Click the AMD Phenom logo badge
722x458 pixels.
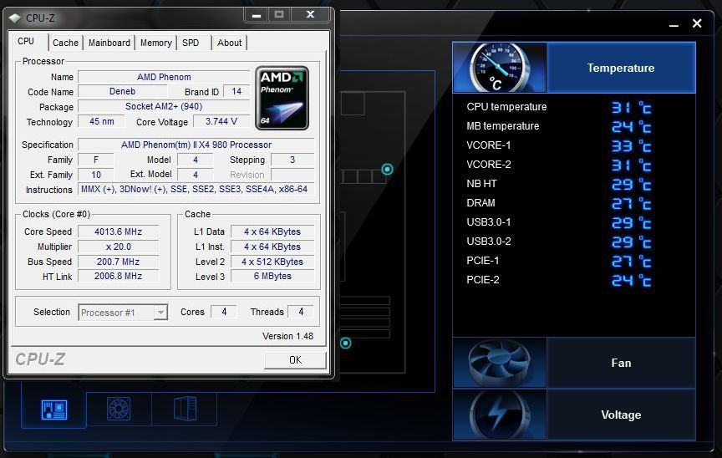[x=282, y=98]
